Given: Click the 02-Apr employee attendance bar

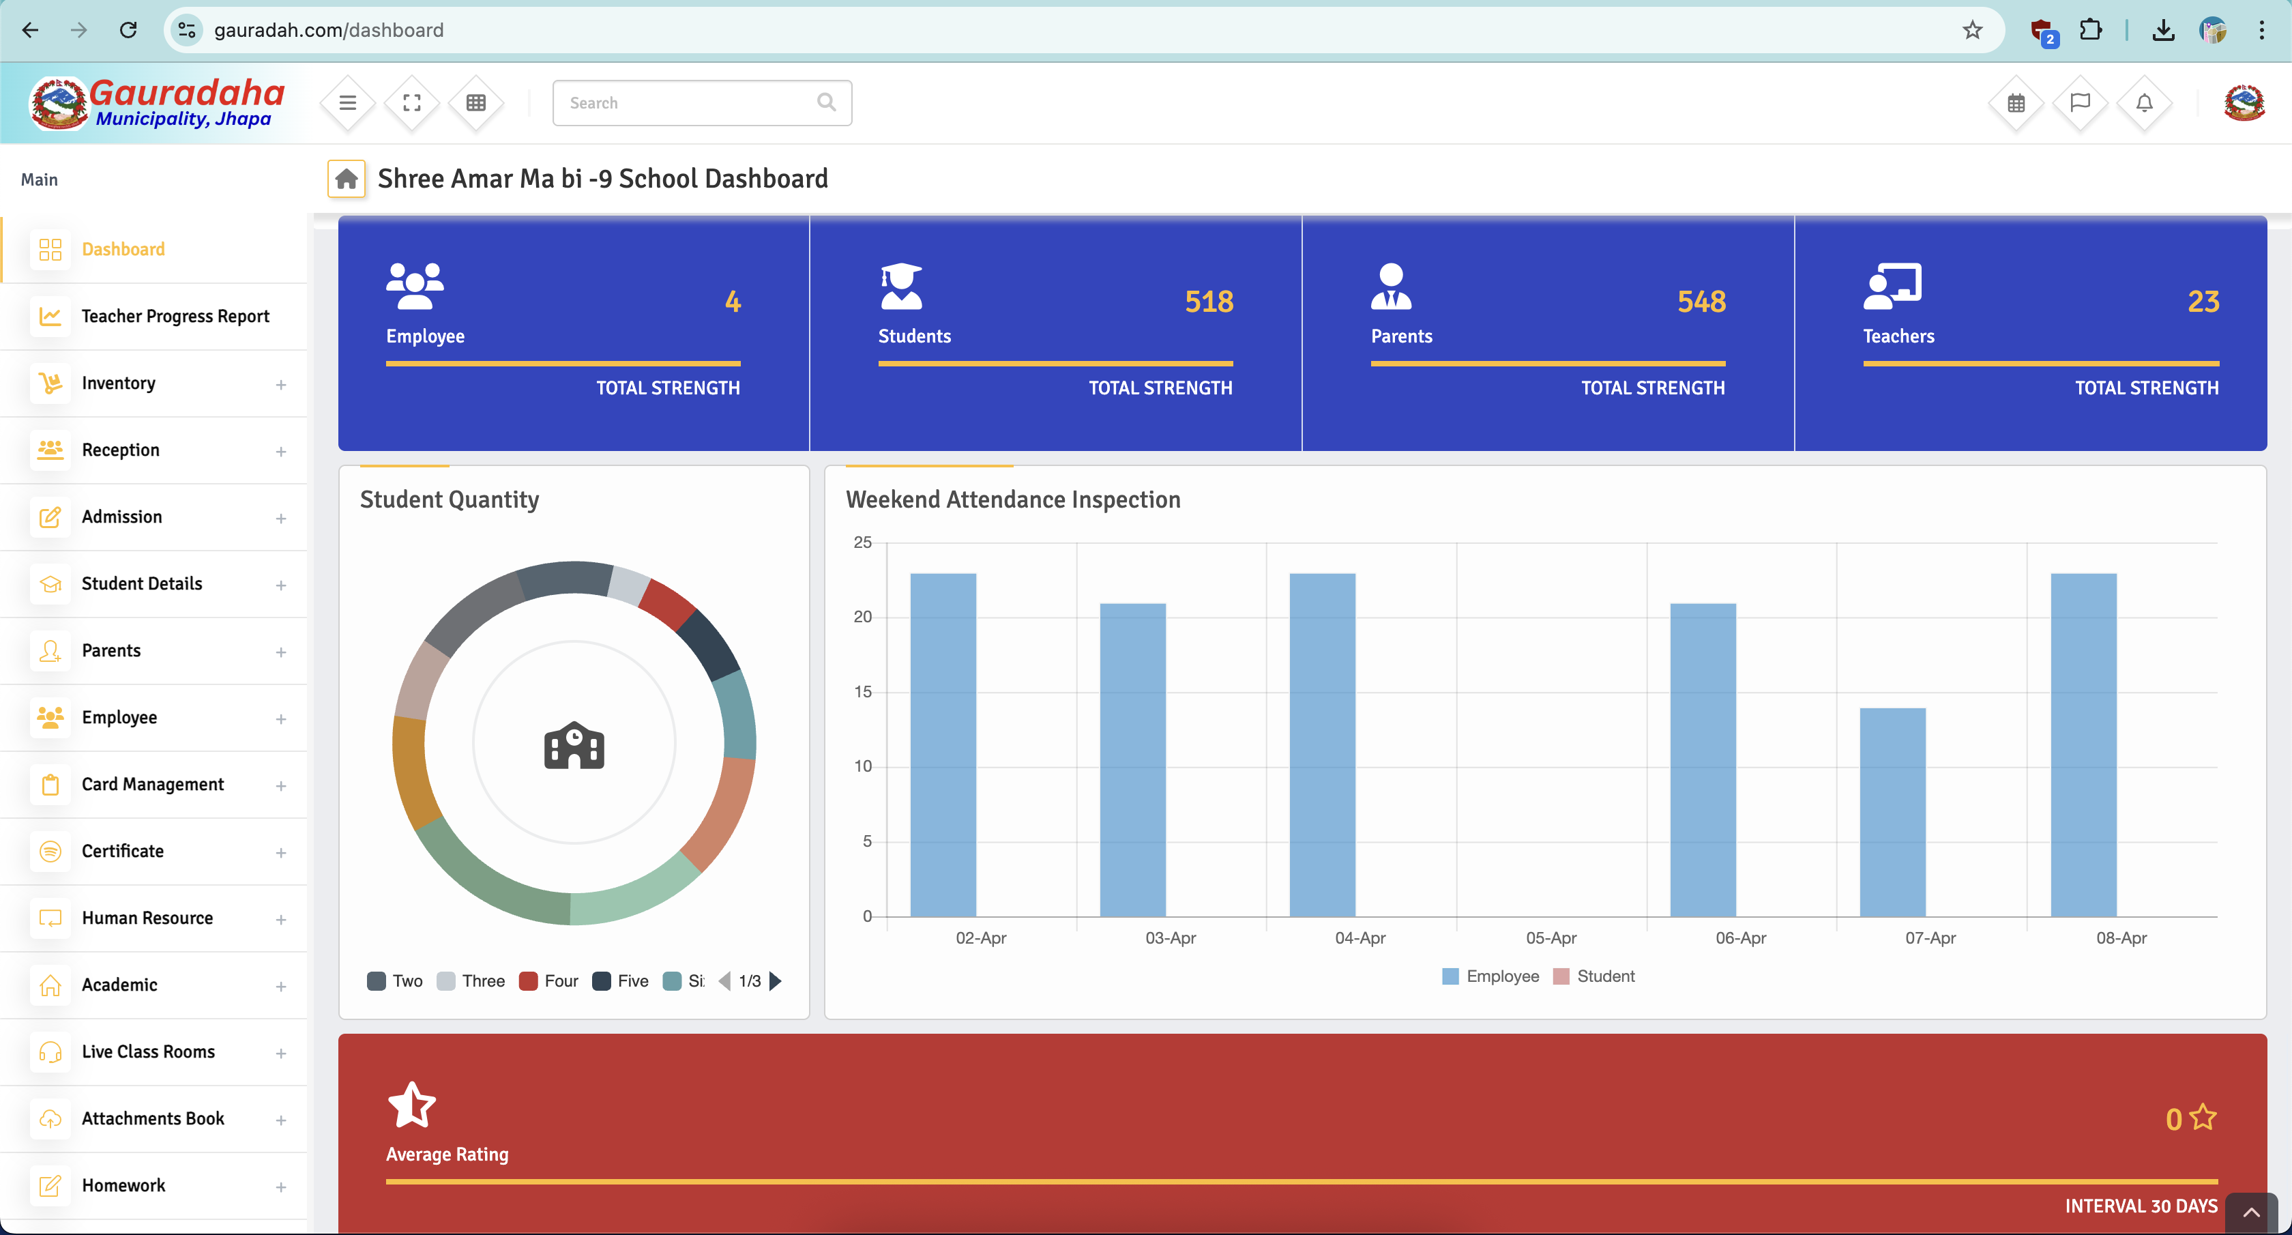Looking at the screenshot, I should point(943,744).
